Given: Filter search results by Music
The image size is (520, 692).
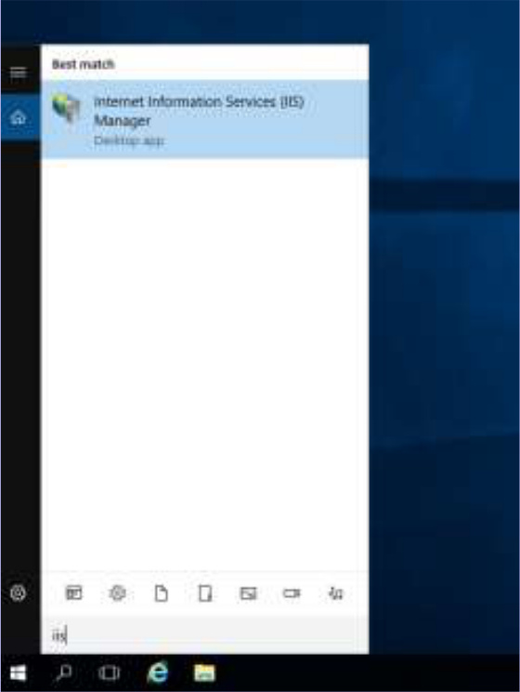Looking at the screenshot, I should (335, 593).
